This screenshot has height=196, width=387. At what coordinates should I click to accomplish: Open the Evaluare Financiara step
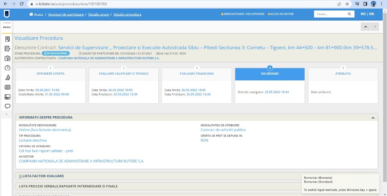(x=197, y=74)
